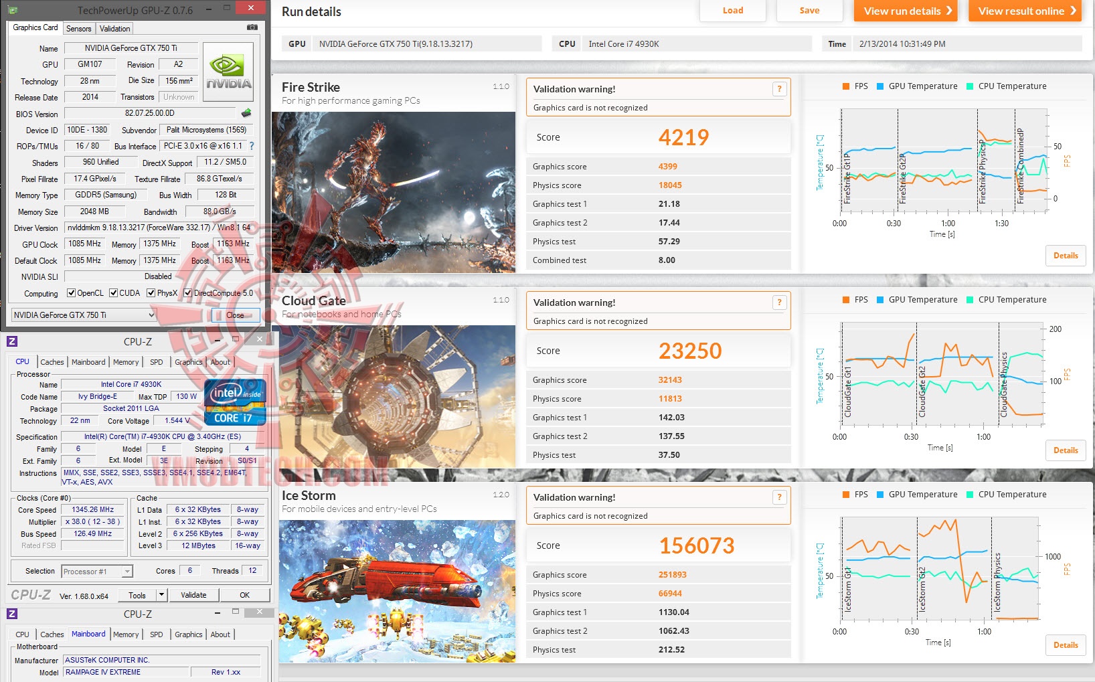The width and height of the screenshot is (1095, 682).
Task: Click the Model field 'RAMPAGE IV EXTREME'
Action: (x=127, y=673)
